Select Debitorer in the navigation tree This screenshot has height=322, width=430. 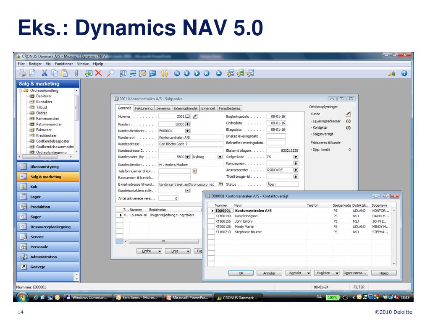point(44,96)
